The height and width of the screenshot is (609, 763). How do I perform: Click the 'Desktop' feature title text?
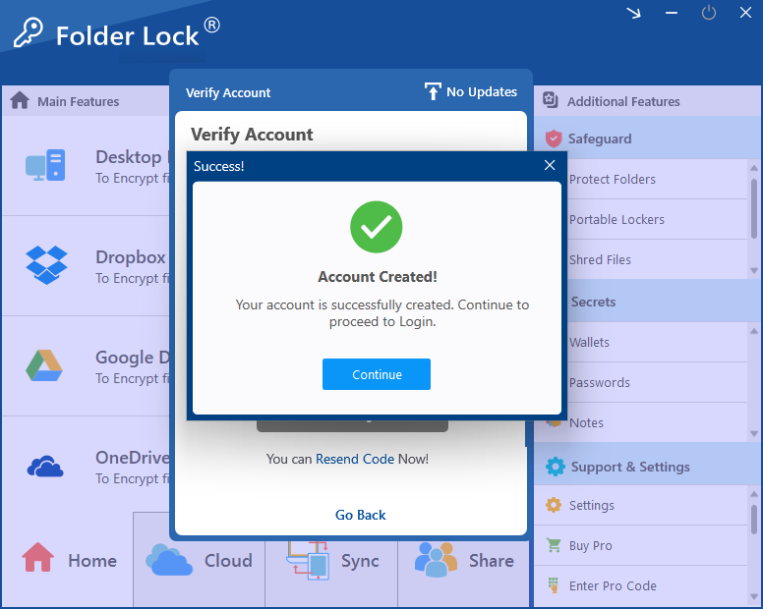point(129,156)
